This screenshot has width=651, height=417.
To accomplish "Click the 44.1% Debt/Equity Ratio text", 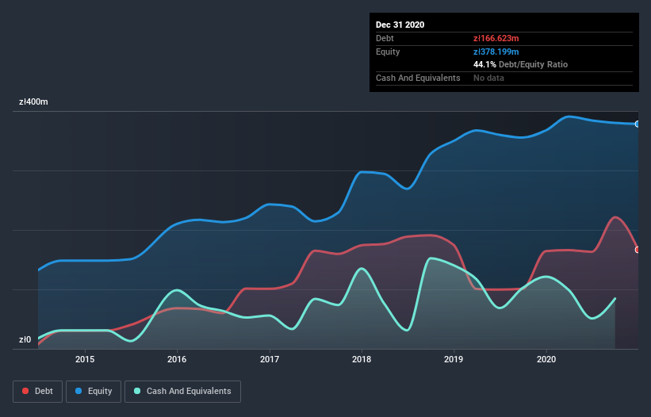I will coord(521,64).
